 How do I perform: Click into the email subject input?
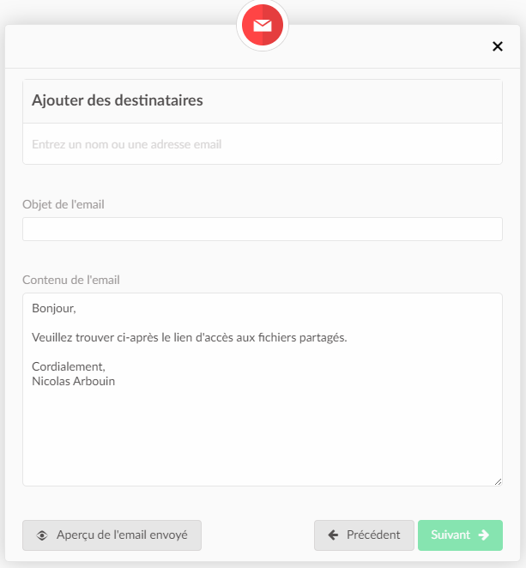pos(262,229)
